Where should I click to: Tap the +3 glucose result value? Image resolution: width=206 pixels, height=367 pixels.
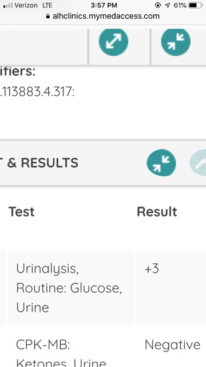pyautogui.click(x=152, y=268)
